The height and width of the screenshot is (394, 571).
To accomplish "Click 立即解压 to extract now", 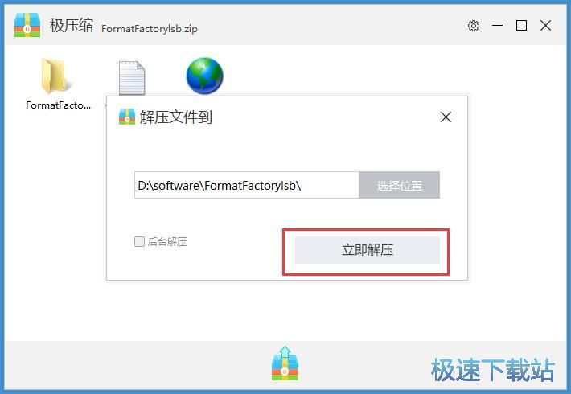I will pos(368,250).
